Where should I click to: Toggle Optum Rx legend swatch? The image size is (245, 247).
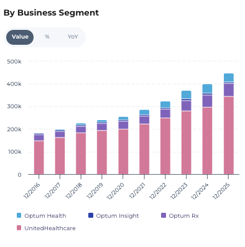[x=164, y=215]
